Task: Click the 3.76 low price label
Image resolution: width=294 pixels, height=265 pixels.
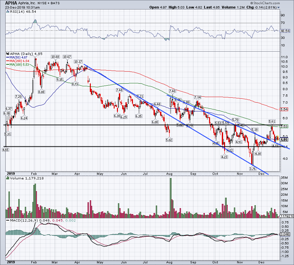Action: click(x=253, y=169)
